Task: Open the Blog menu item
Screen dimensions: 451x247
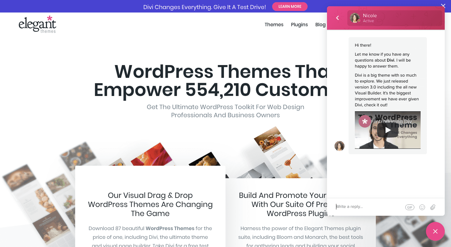Action: [320, 25]
